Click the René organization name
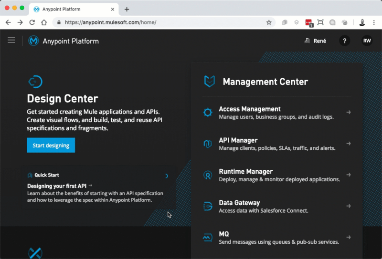Image resolution: width=382 pixels, height=259 pixels. click(320, 41)
